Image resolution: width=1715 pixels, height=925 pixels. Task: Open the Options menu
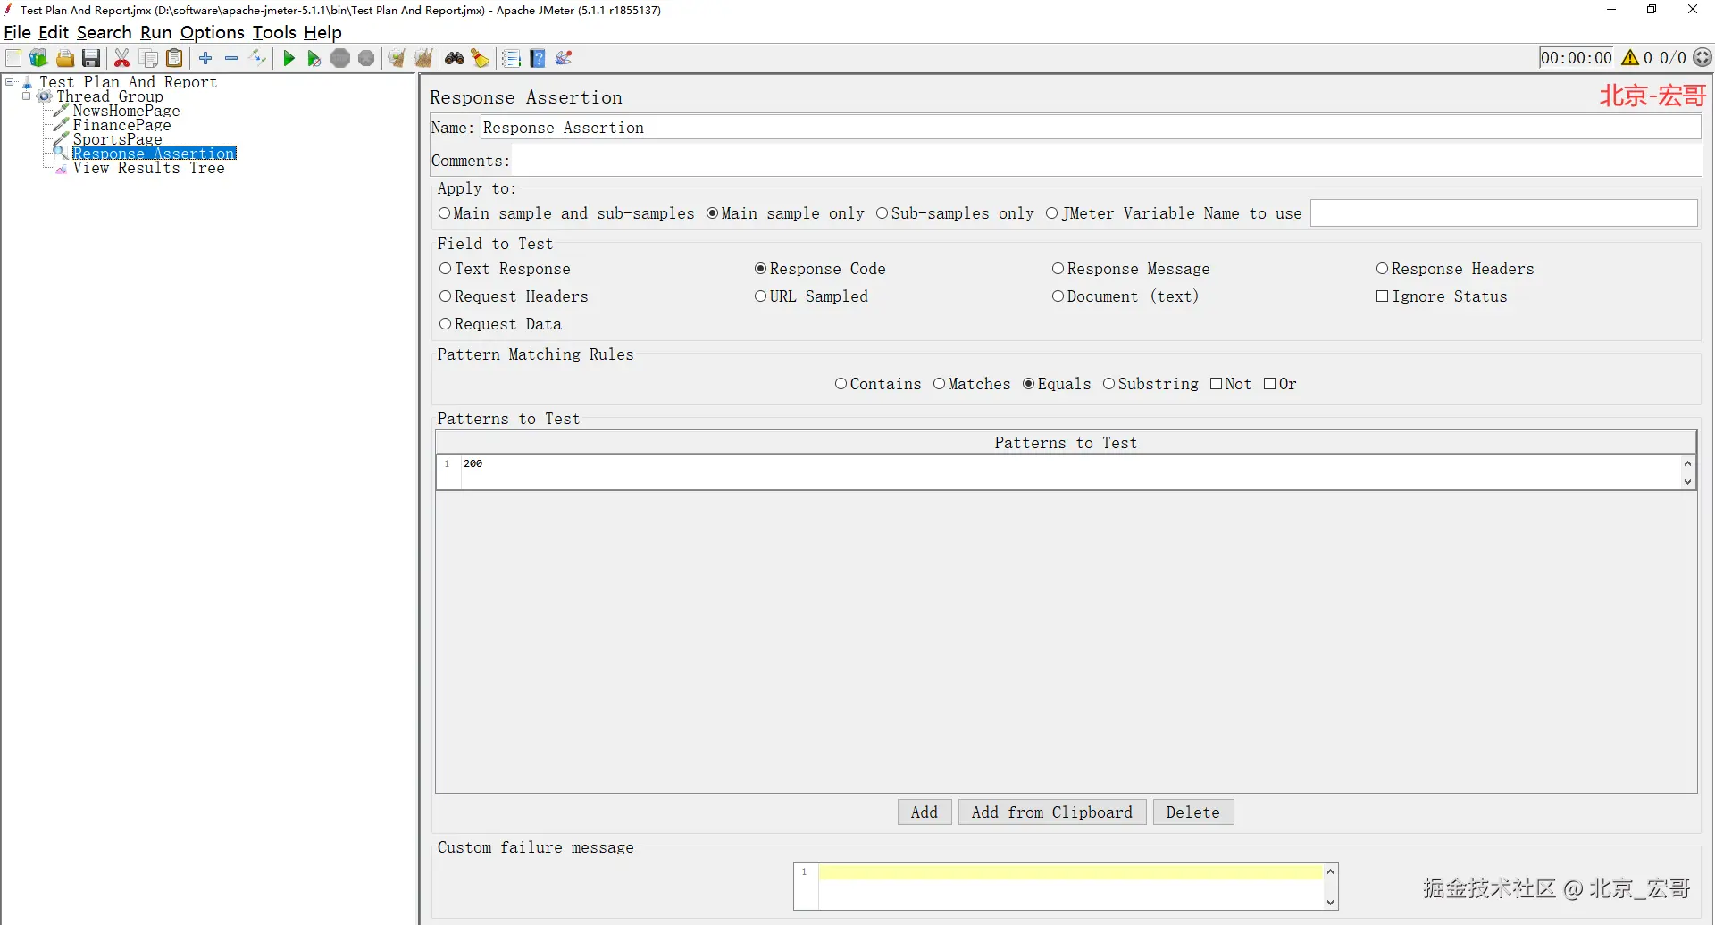tap(213, 32)
